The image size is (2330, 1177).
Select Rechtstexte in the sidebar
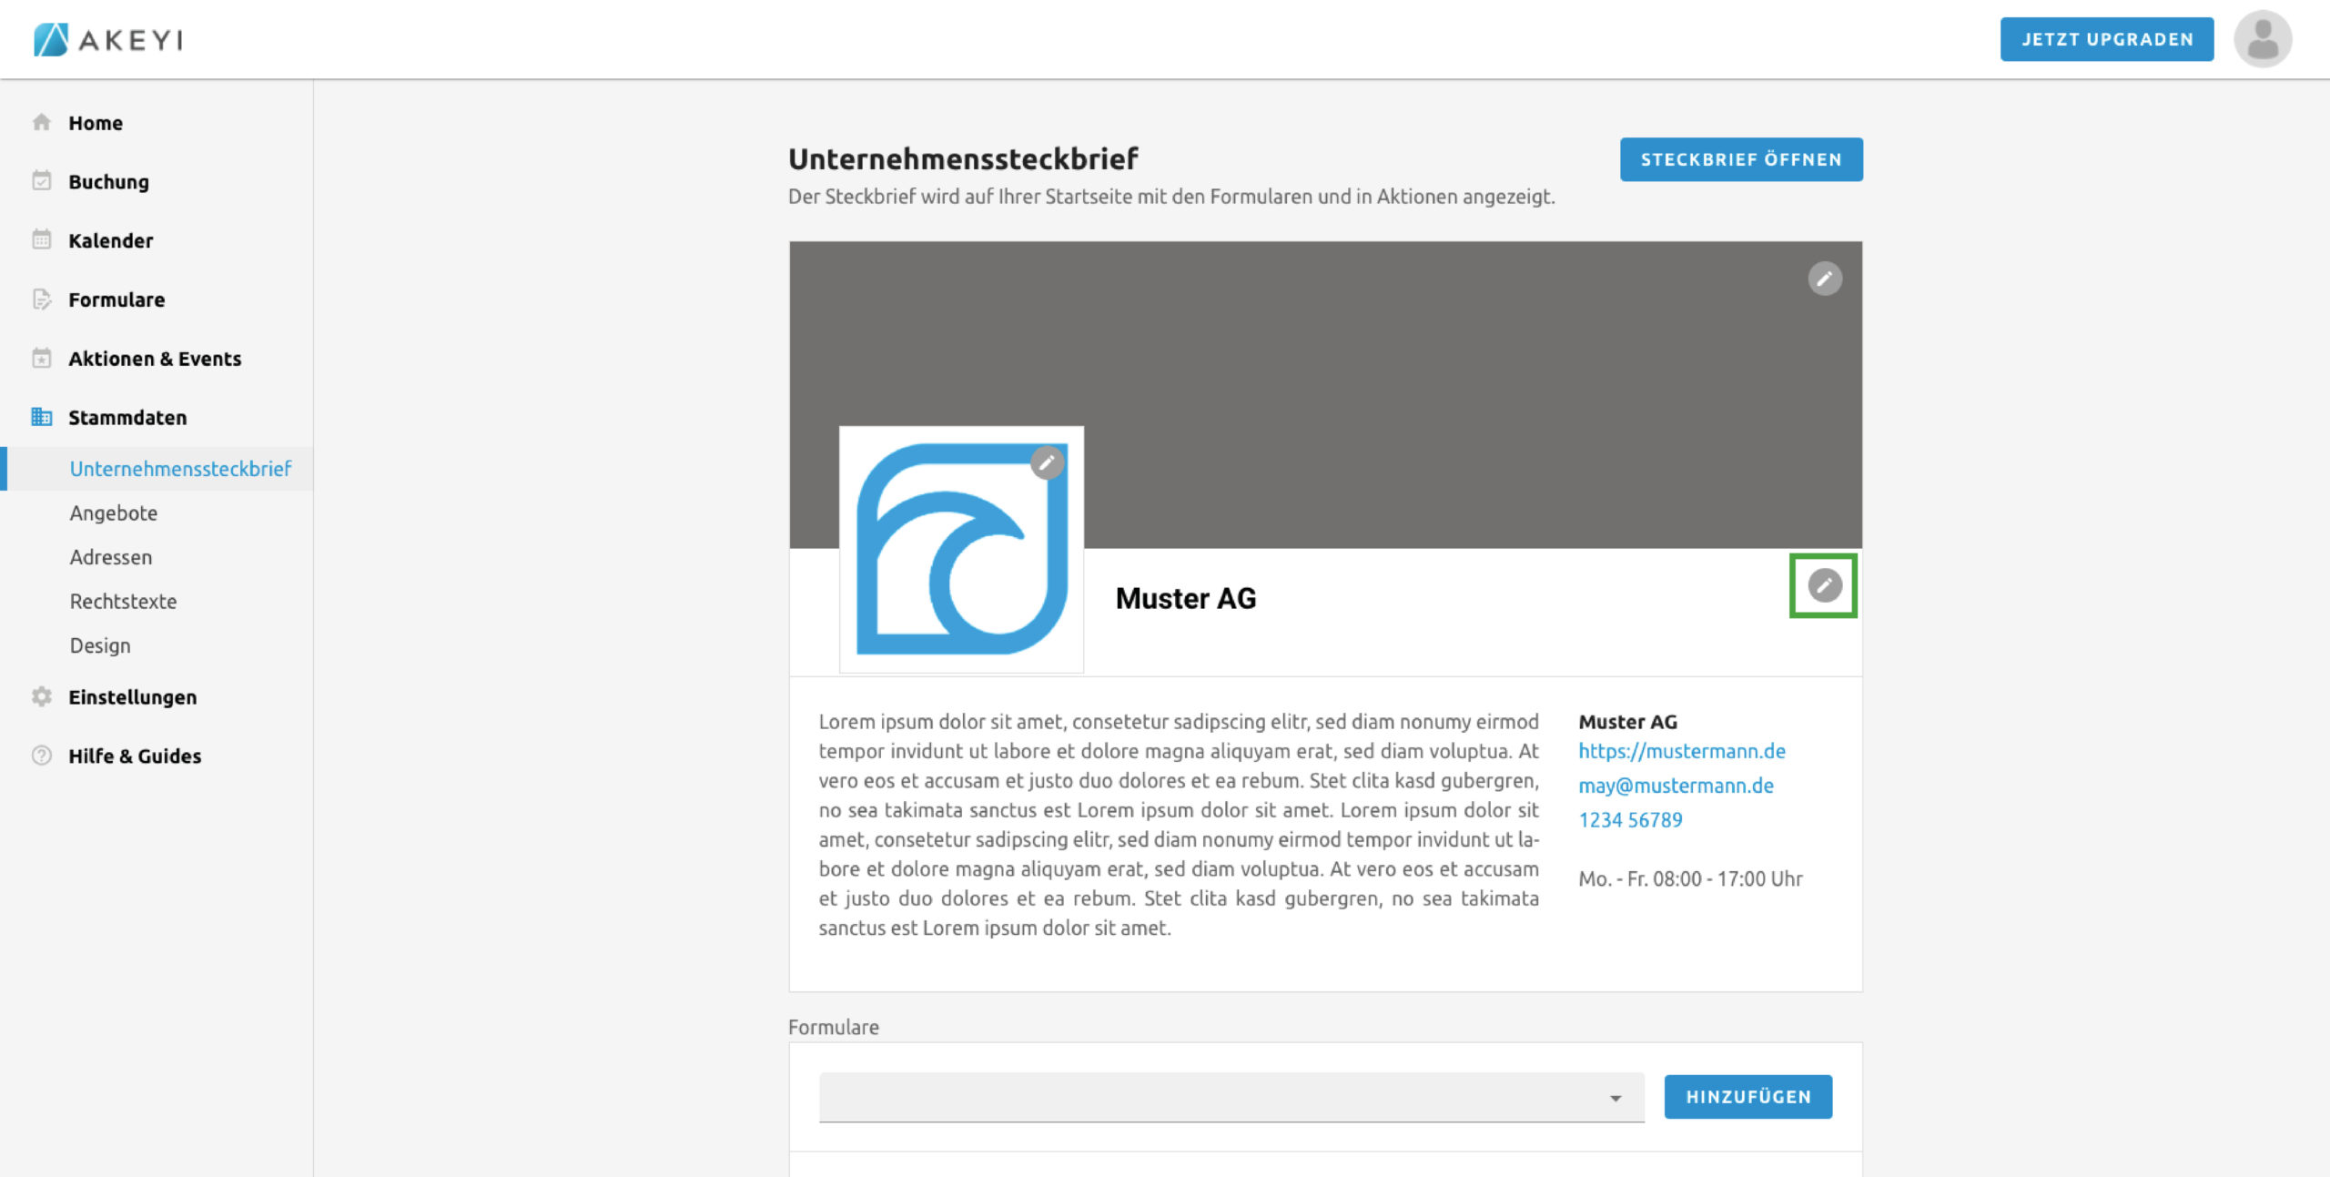pyautogui.click(x=123, y=601)
